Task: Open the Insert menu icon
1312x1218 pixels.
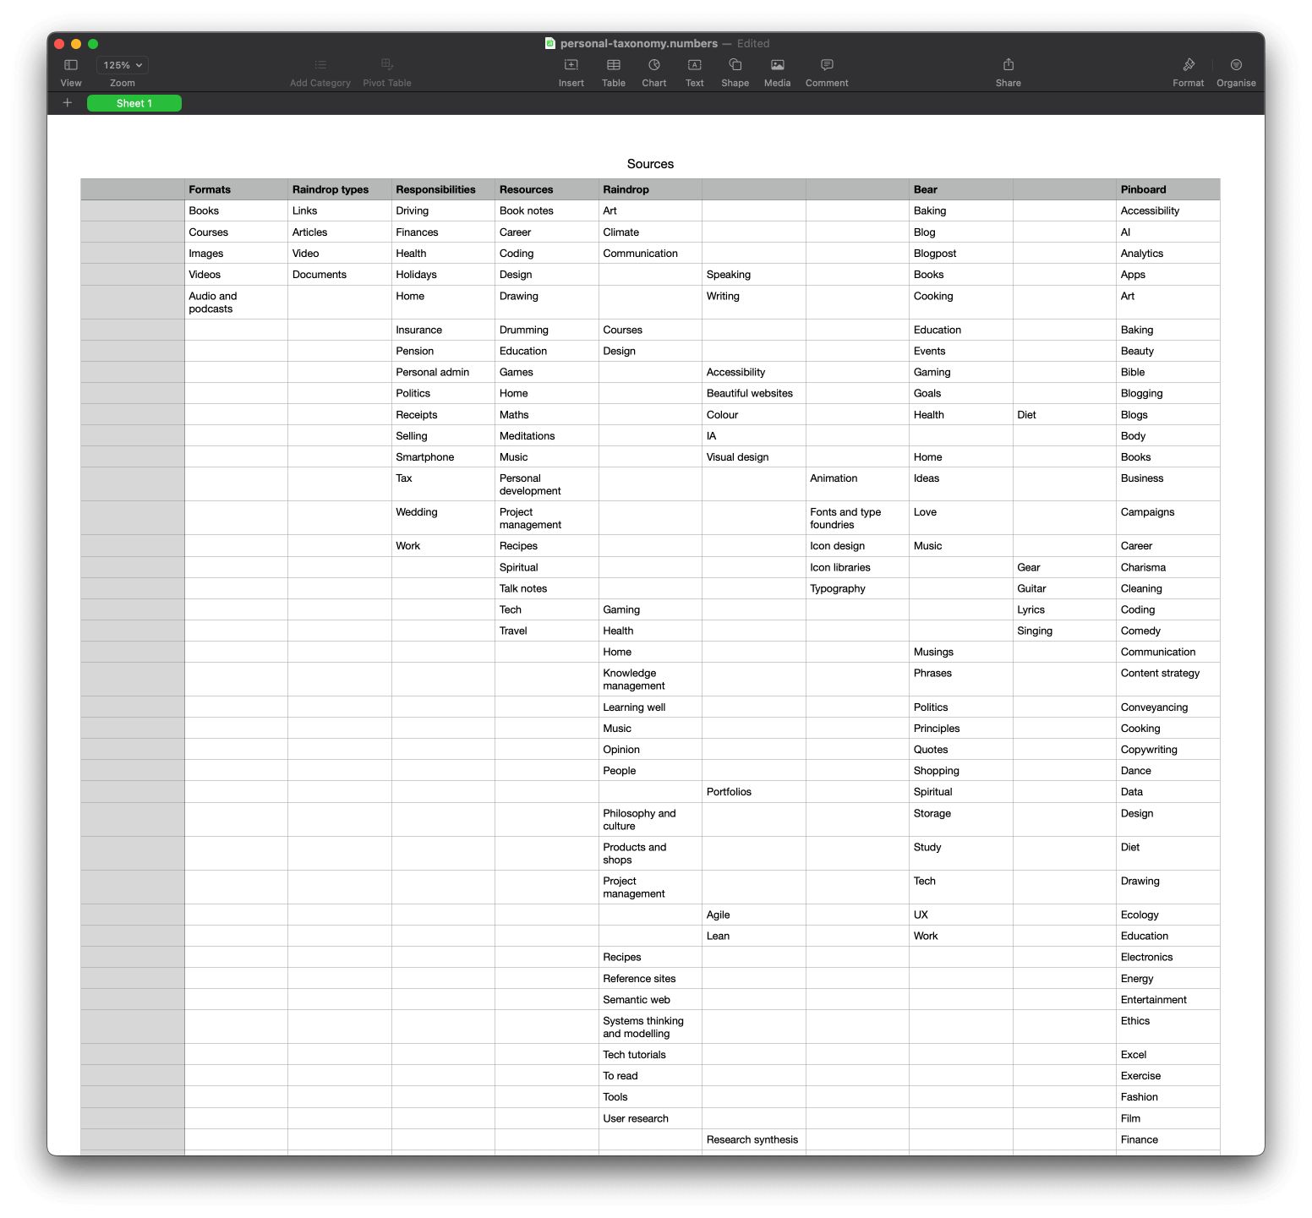Action: pyautogui.click(x=571, y=71)
